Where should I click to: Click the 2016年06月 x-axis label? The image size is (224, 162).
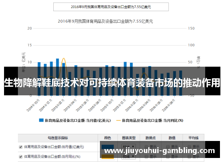[156, 105]
